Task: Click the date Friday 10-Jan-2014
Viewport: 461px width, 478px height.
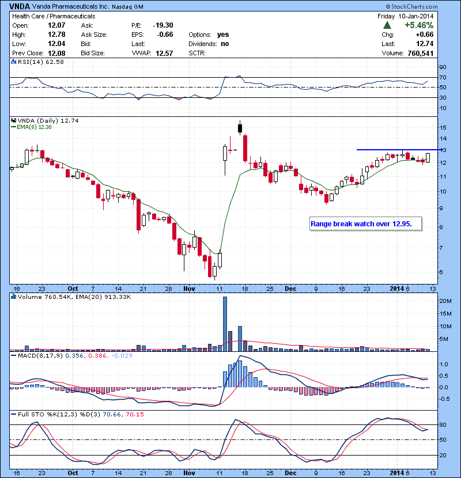Action: click(405, 16)
